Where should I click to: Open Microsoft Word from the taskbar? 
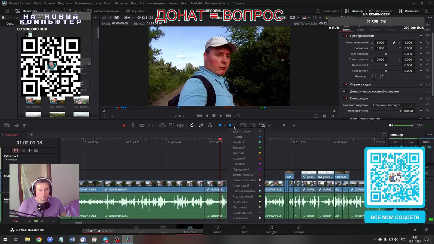click(72, 240)
